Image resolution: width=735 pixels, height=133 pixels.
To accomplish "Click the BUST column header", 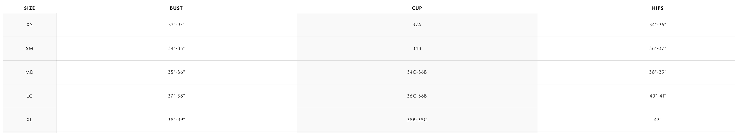I will [176, 8].
